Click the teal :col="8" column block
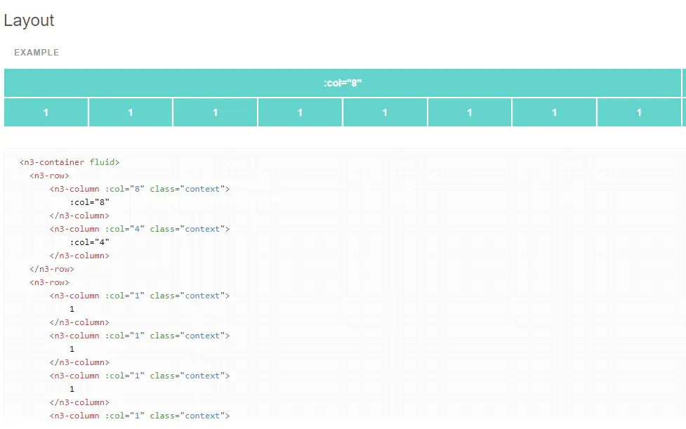This screenshot has width=686, height=429. (343, 82)
